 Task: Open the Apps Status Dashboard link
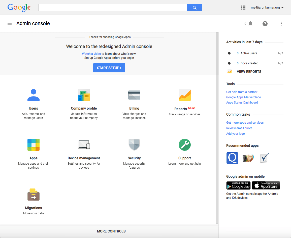pos(242,103)
